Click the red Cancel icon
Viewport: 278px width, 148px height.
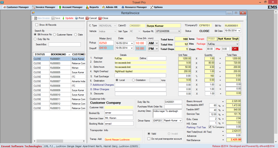(87, 18)
